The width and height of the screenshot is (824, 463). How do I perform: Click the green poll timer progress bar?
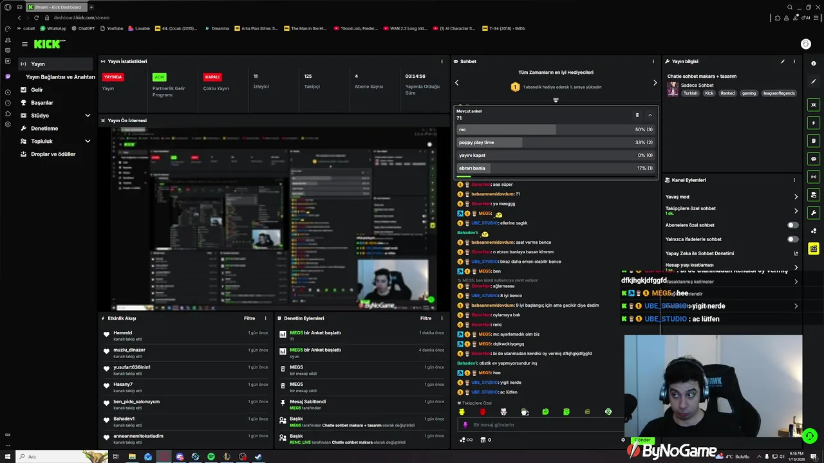[464, 176]
